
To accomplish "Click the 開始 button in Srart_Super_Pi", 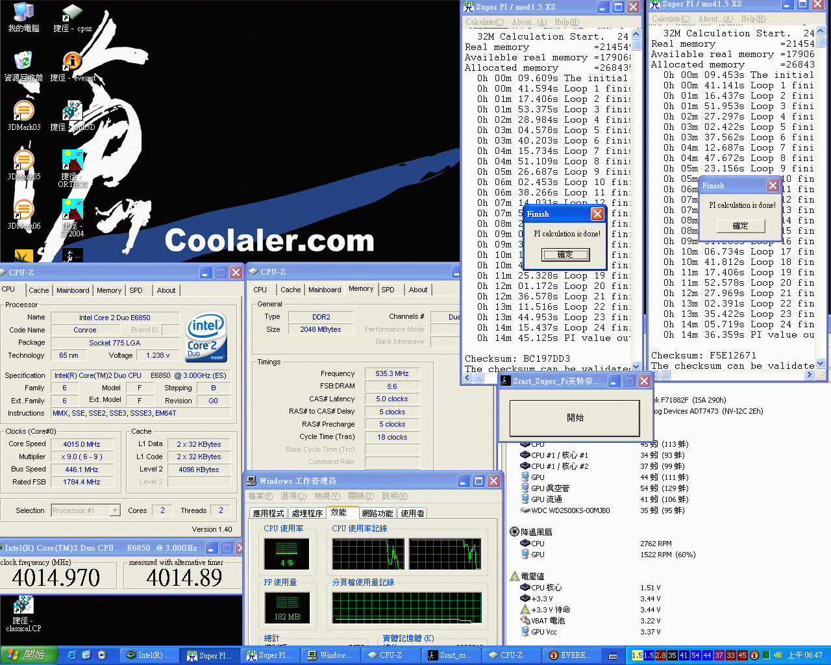I will coord(575,418).
